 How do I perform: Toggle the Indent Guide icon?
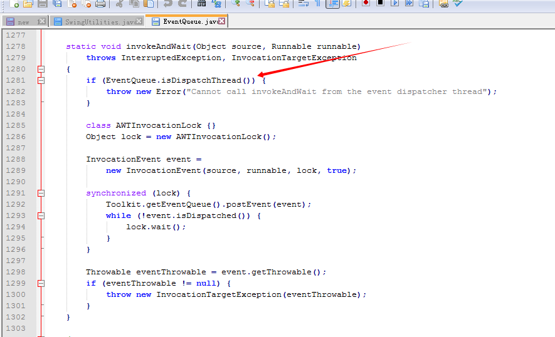click(x=332, y=4)
